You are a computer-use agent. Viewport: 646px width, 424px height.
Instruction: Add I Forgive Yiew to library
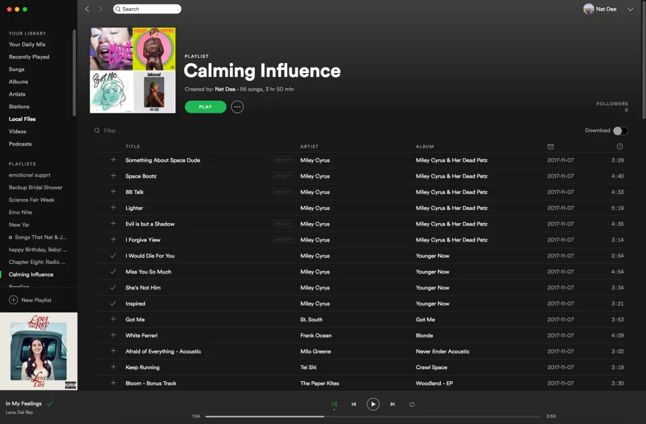[114, 239]
